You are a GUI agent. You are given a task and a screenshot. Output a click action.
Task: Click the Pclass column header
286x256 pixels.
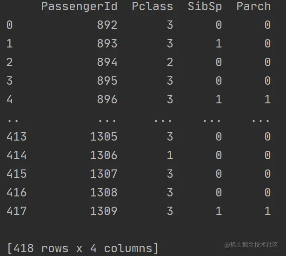click(x=152, y=7)
